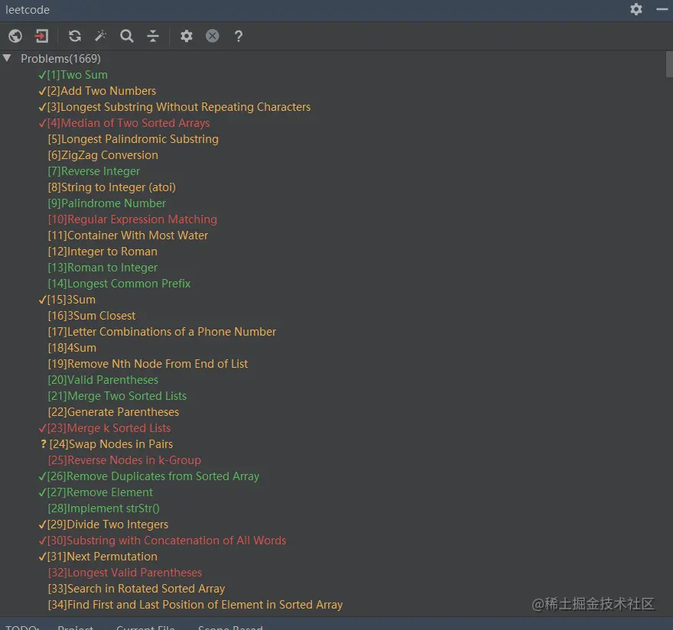
Task: Click the clear cache X icon
Action: tap(212, 36)
